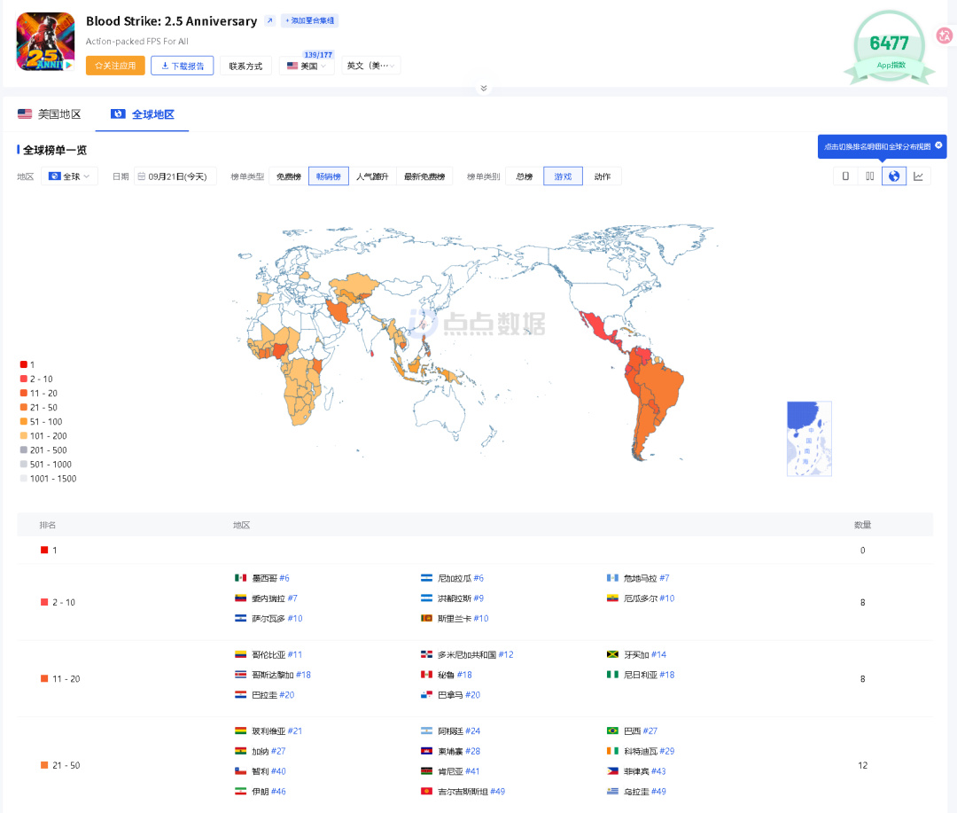Switch to double-column view icon
Image resolution: width=957 pixels, height=813 pixels.
tap(870, 176)
